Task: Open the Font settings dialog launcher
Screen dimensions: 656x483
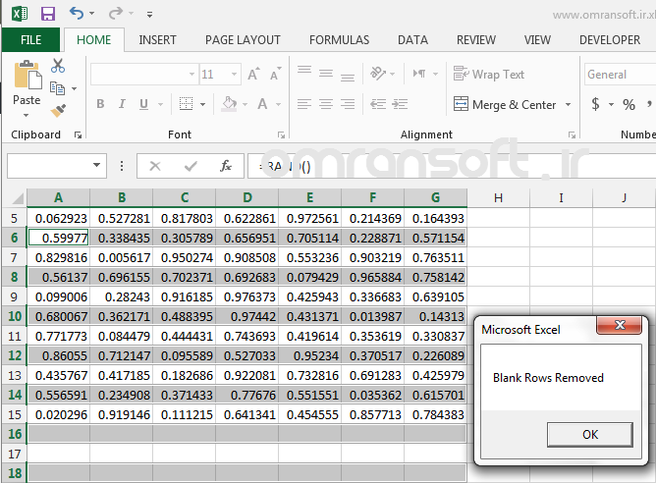Action: point(281,134)
